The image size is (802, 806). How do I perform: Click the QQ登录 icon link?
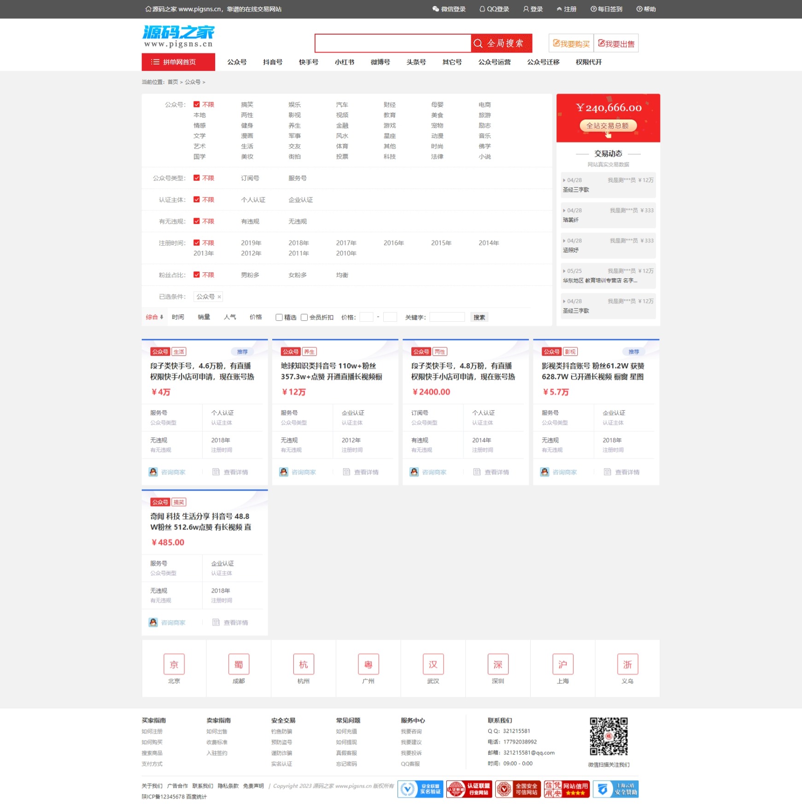tap(494, 9)
